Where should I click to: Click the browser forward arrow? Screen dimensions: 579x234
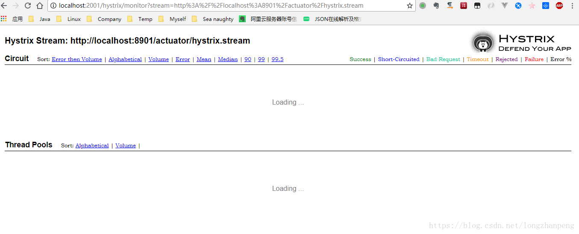pyautogui.click(x=16, y=6)
